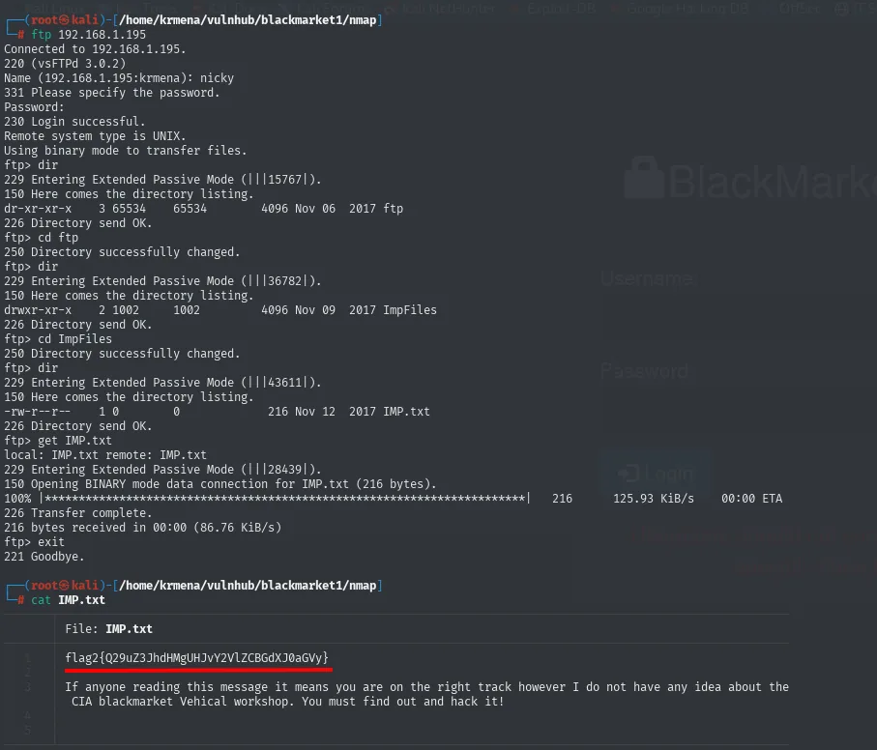Click 'CIA blackmarket Vehical workshop' line
The width and height of the screenshot is (877, 750).
pyautogui.click(x=288, y=702)
